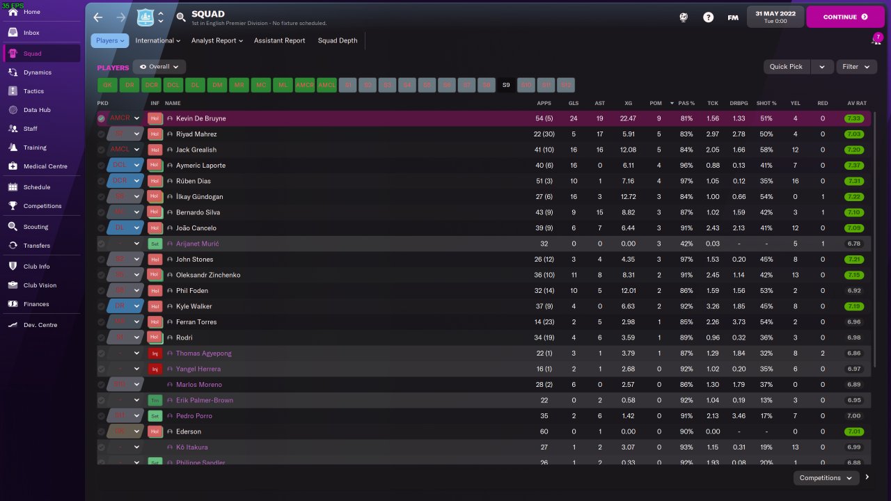Click the Continue button
Viewport: 891px width, 501px height.
(845, 17)
